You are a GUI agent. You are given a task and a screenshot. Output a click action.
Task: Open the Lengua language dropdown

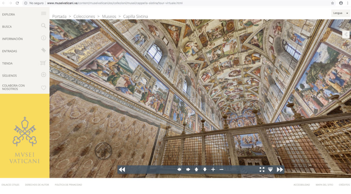340,13
